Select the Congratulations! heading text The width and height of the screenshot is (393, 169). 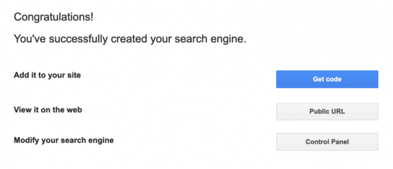click(54, 17)
